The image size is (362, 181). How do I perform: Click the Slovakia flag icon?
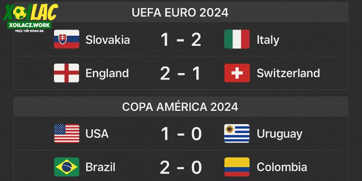(x=67, y=39)
